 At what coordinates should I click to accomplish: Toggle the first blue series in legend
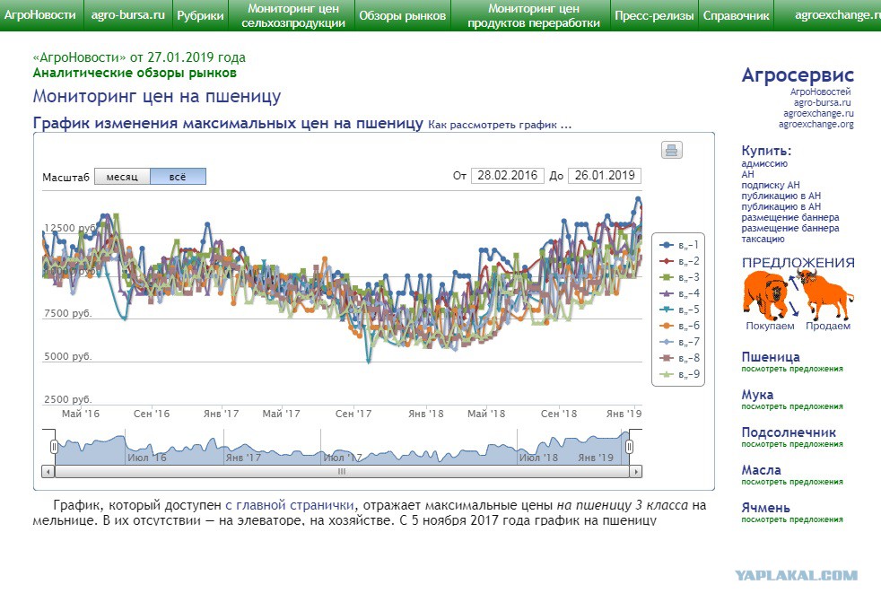coord(680,245)
